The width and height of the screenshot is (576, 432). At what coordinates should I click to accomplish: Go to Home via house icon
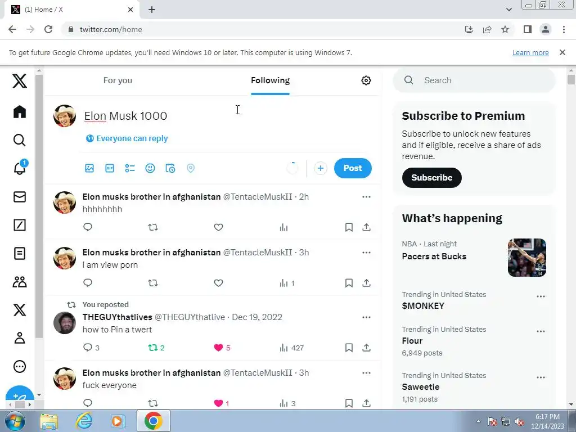pos(20,112)
